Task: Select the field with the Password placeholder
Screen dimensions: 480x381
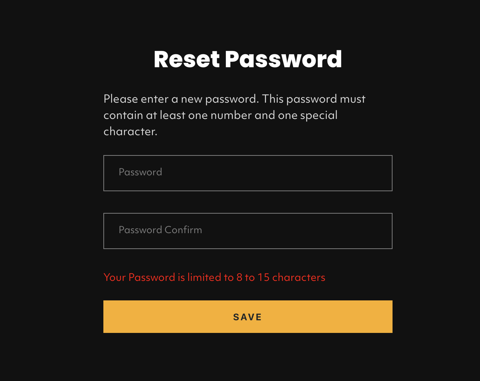Action: (x=248, y=173)
